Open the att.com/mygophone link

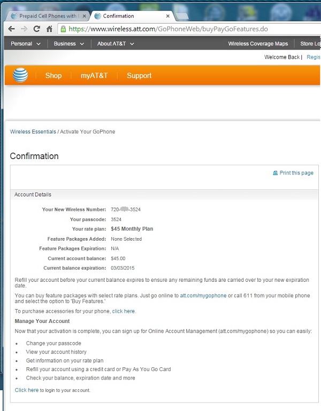click(203, 295)
